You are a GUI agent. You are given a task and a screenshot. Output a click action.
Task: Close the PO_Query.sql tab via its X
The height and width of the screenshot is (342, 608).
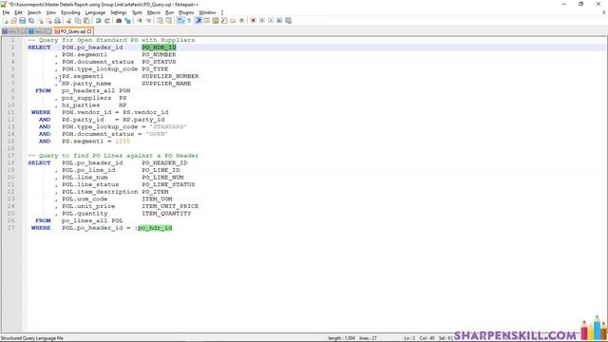click(89, 31)
